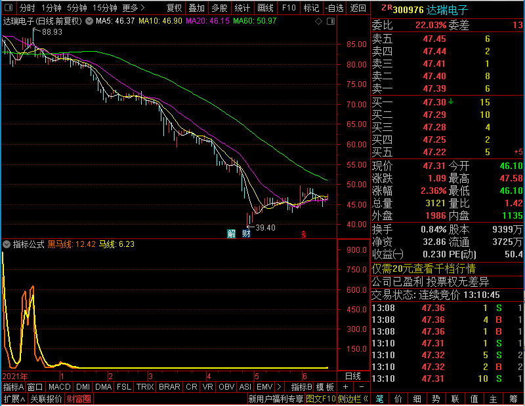525x406 pixels.
Task: Open 图文F10 info
Action: 320,399
